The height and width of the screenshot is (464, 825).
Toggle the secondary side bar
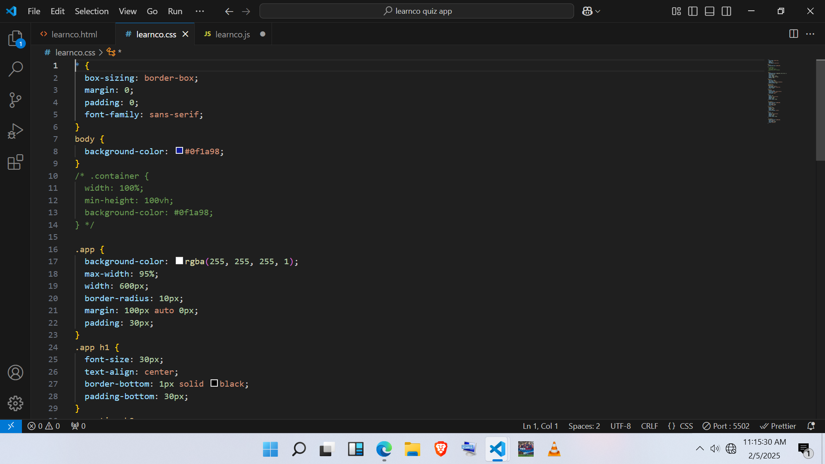click(726, 11)
